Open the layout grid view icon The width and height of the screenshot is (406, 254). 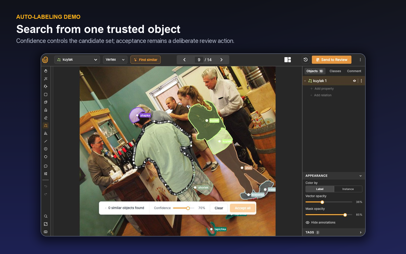(x=287, y=60)
